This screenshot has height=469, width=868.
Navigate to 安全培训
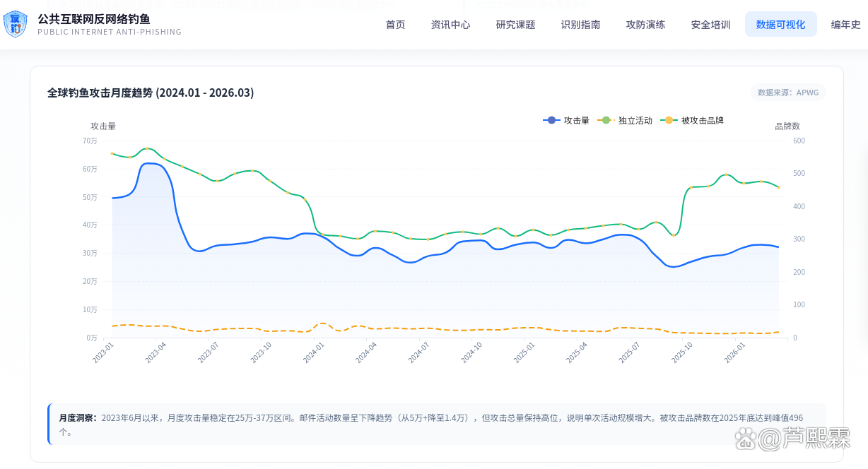pyautogui.click(x=711, y=25)
